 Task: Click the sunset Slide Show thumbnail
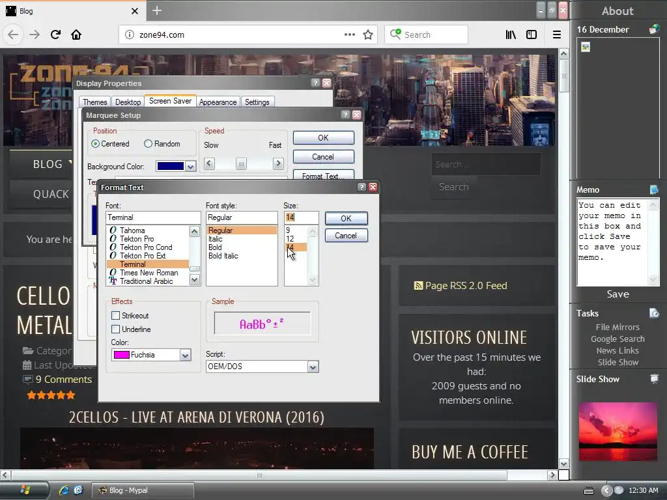[617, 431]
